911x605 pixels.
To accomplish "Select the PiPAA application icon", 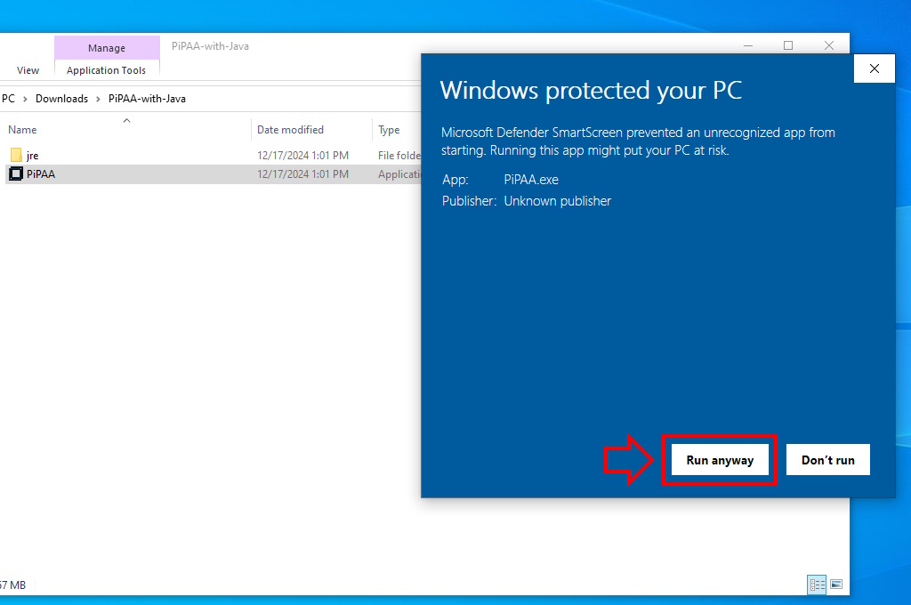I will tap(16, 173).
